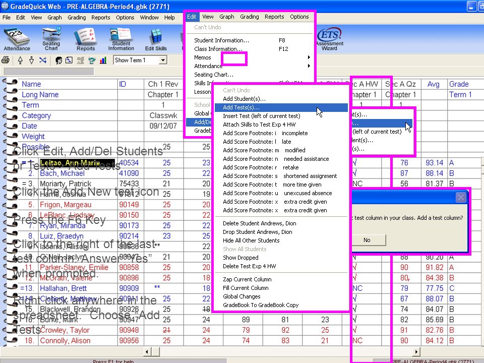Select highlighted Add Tests(s)... entry
Viewport: 484px width, 363px height.
(x=281, y=107)
